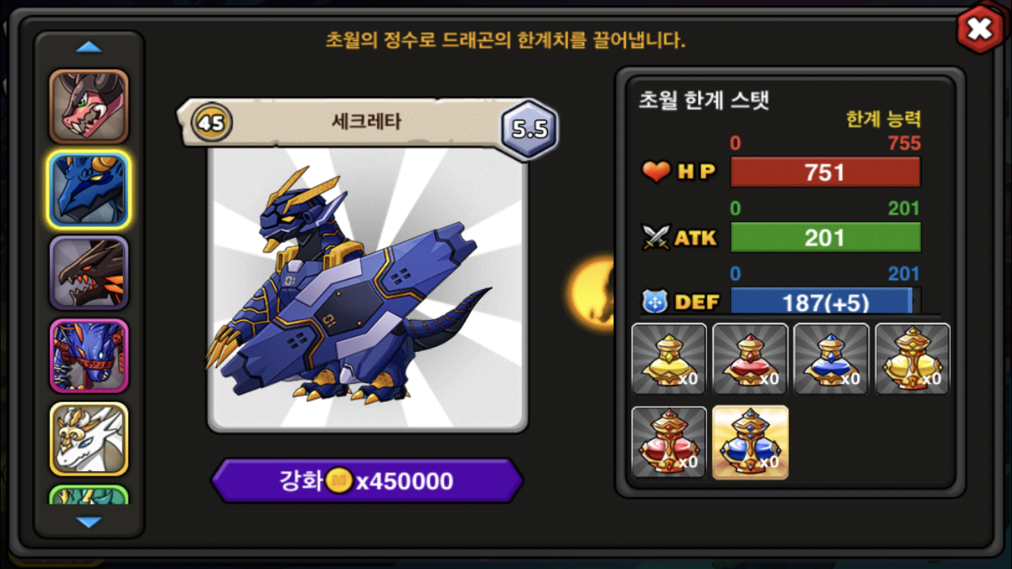Viewport: 1012px width, 569px height.
Task: Click the green ATK bar showing 201
Action: tap(825, 237)
